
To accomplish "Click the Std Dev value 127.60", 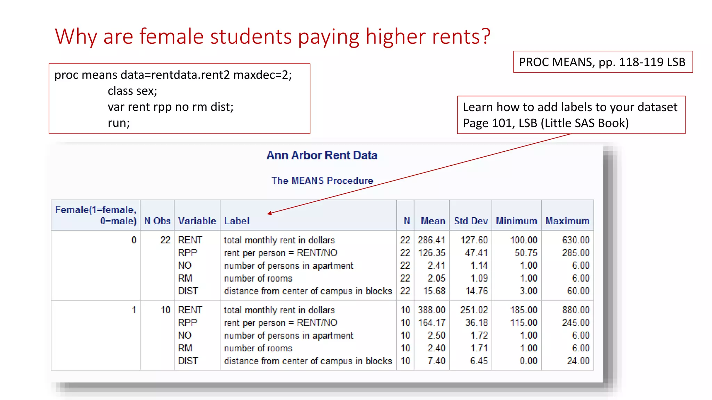I will point(474,240).
